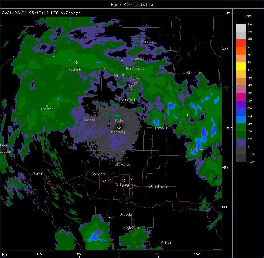Pick the light blue 30-33 dBZ legend swatch
The image size is (264, 258).
click(x=241, y=120)
